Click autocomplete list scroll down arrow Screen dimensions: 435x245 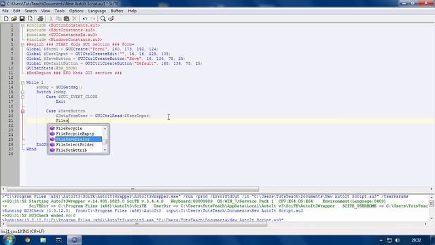pyautogui.click(x=105, y=150)
